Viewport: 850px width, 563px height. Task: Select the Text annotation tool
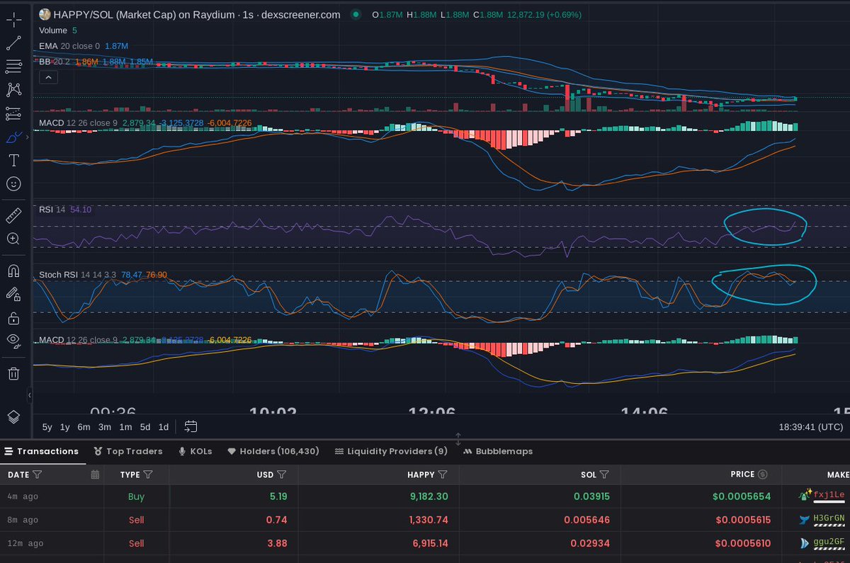(x=13, y=160)
